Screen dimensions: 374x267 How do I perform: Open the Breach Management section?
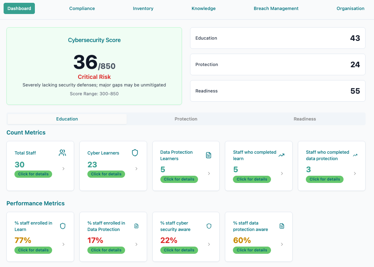(276, 8)
